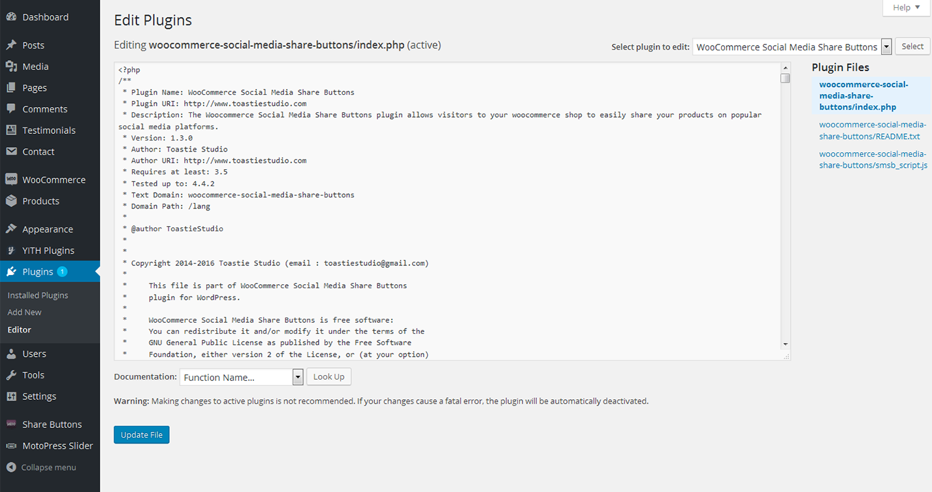Image resolution: width=932 pixels, height=492 pixels.
Task: Click the Appearance paintbrush icon
Action: click(x=11, y=229)
